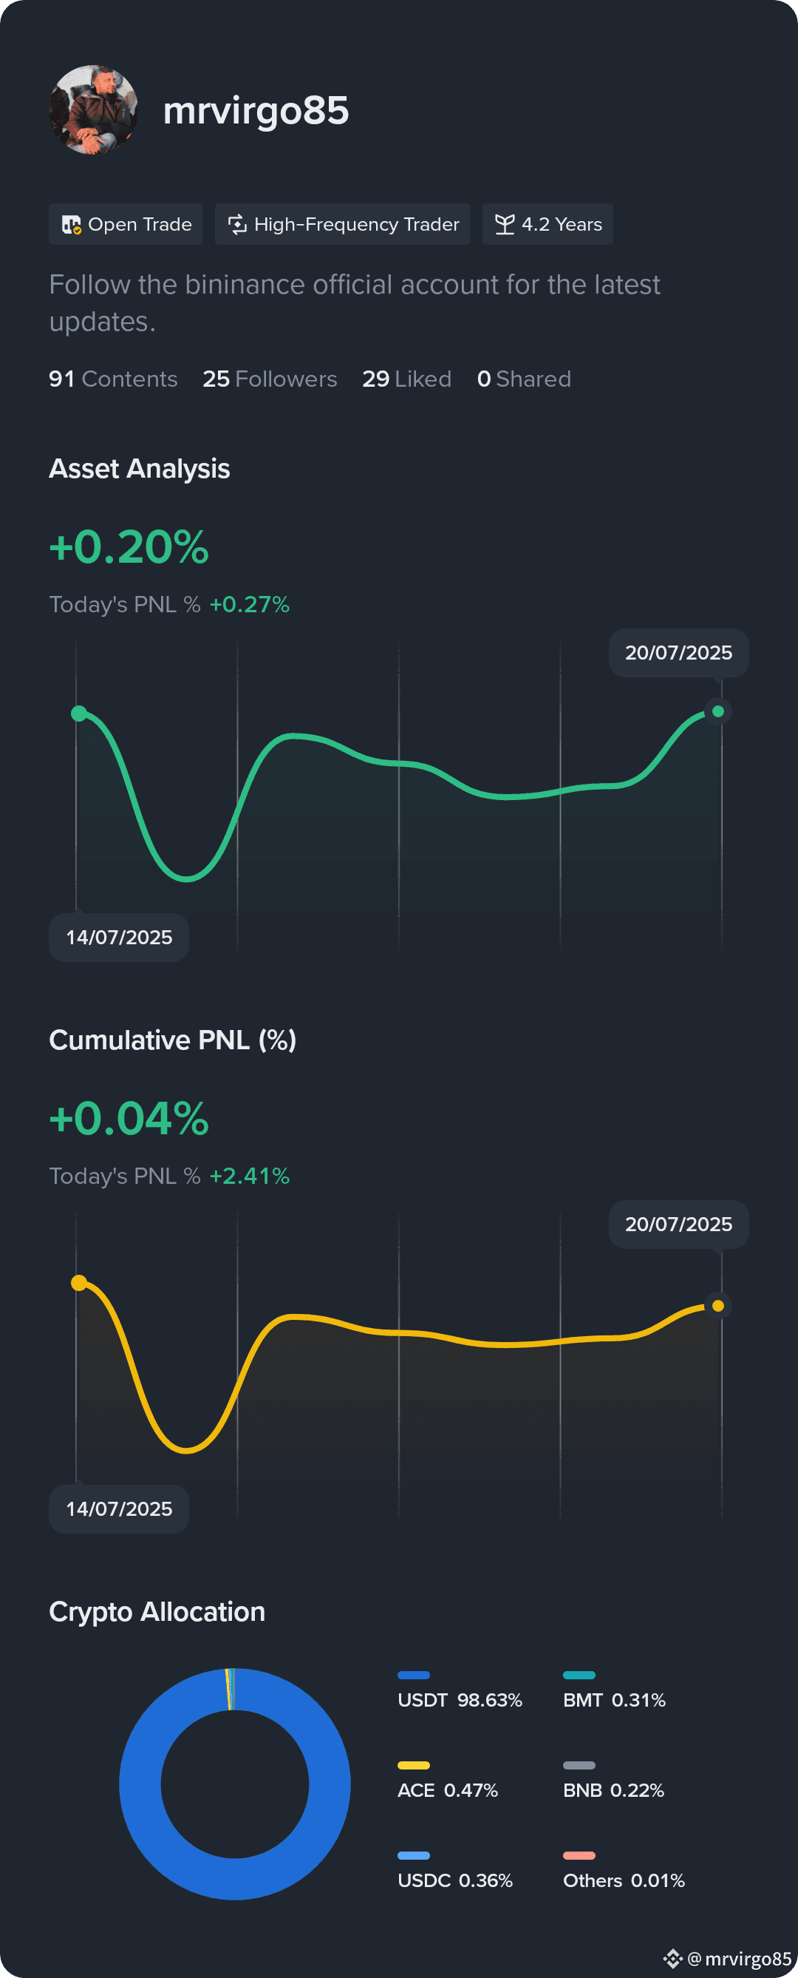This screenshot has width=798, height=1978.
Task: Click the yellow 14/07/2025 start point of PNL chart
Action: click(79, 1283)
